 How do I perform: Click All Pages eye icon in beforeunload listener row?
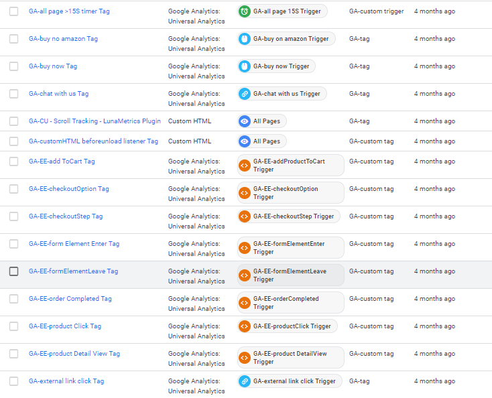click(x=245, y=141)
